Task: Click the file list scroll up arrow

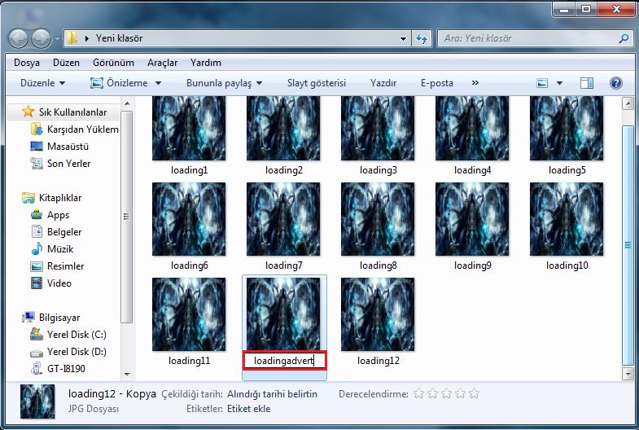Action: tap(628, 103)
